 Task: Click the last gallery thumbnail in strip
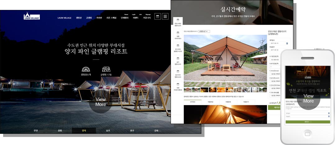263,90
